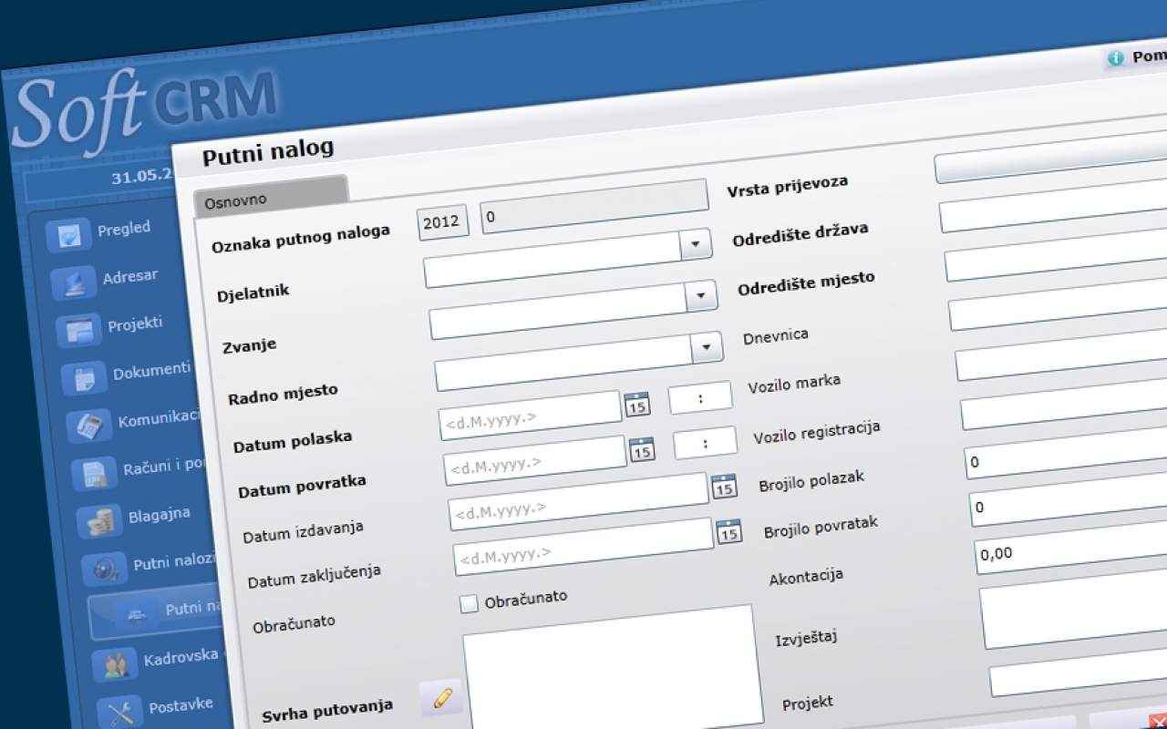Viewport: 1167px width, 729px height.
Task: Expand the Djelatnik dropdown arrow
Action: (x=696, y=244)
